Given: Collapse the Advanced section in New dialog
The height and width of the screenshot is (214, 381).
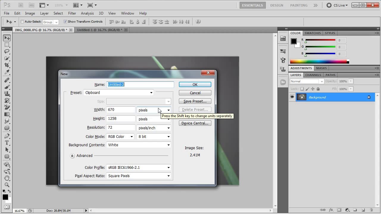Looking at the screenshot, I should 72,156.
